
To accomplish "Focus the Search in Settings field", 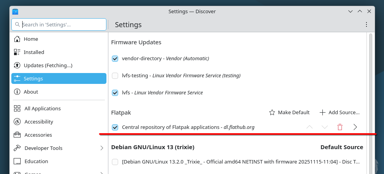I will [62, 24].
